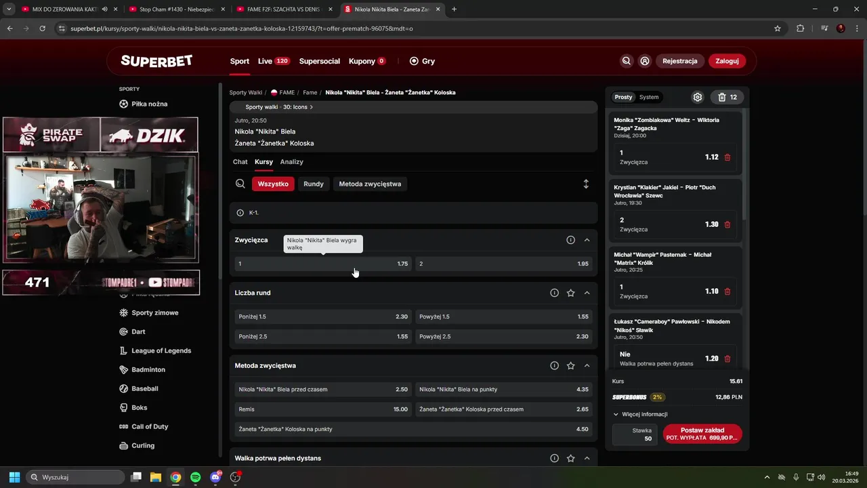This screenshot has height=488, width=867.
Task: Switch to the Chat tab
Action: [x=240, y=162]
